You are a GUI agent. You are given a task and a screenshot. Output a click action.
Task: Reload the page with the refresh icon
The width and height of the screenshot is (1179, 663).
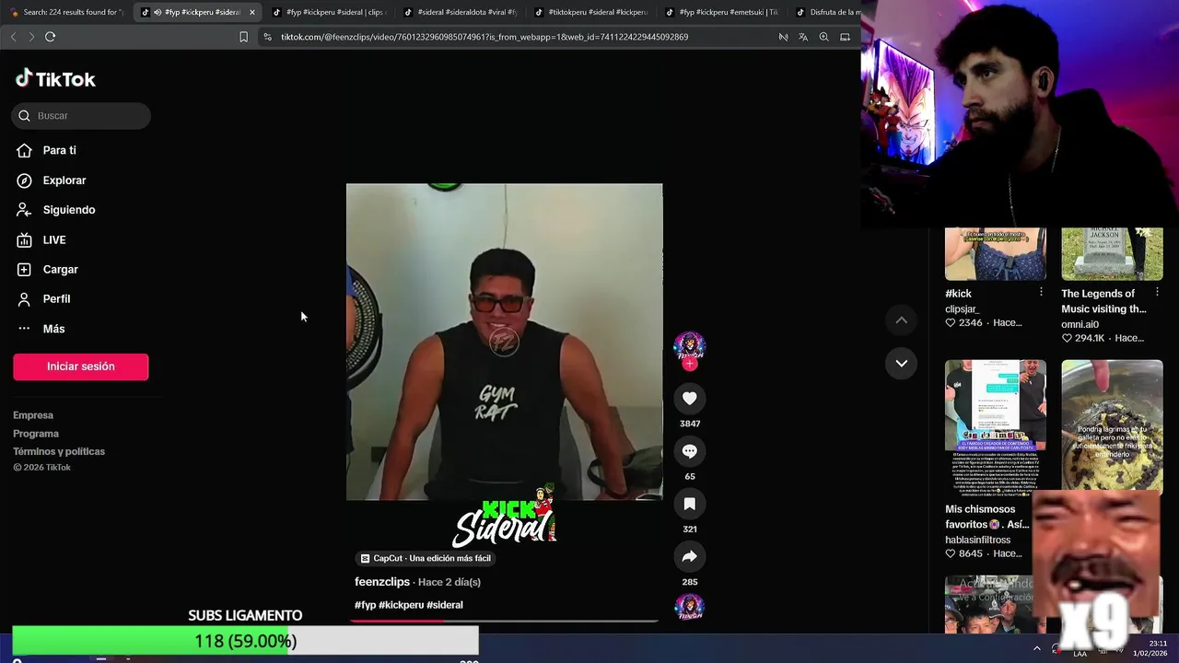coord(50,37)
